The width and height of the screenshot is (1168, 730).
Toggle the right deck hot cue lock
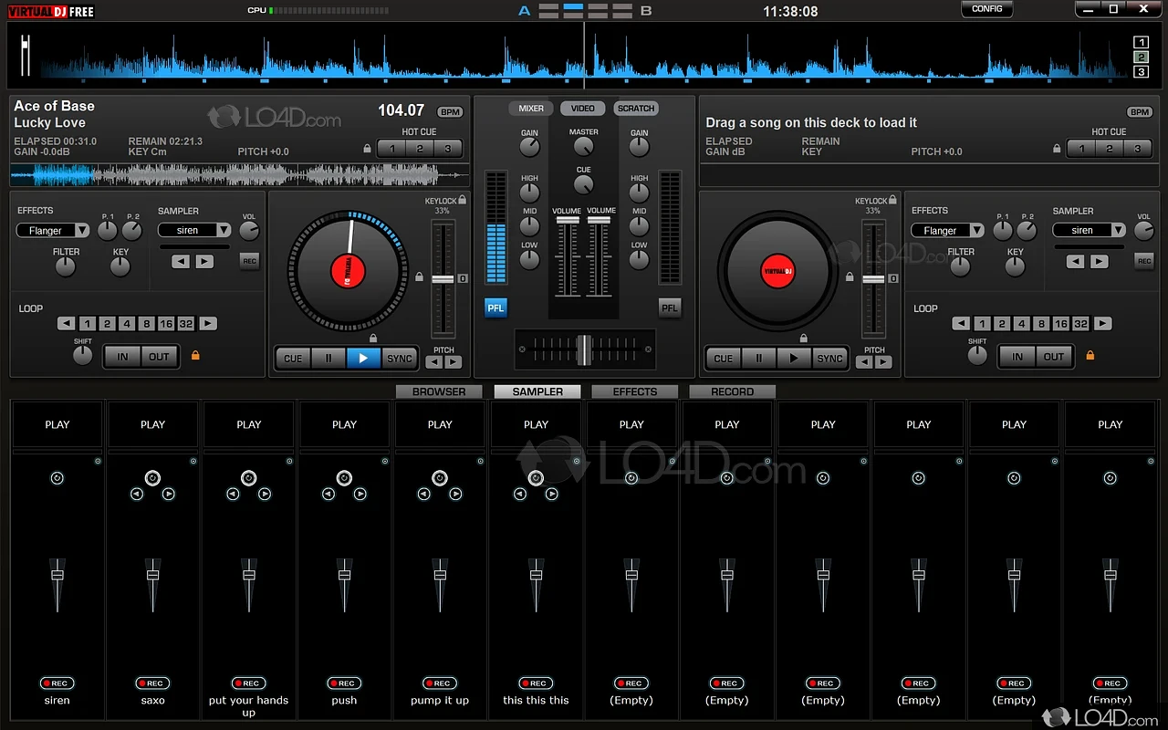[x=1057, y=149]
